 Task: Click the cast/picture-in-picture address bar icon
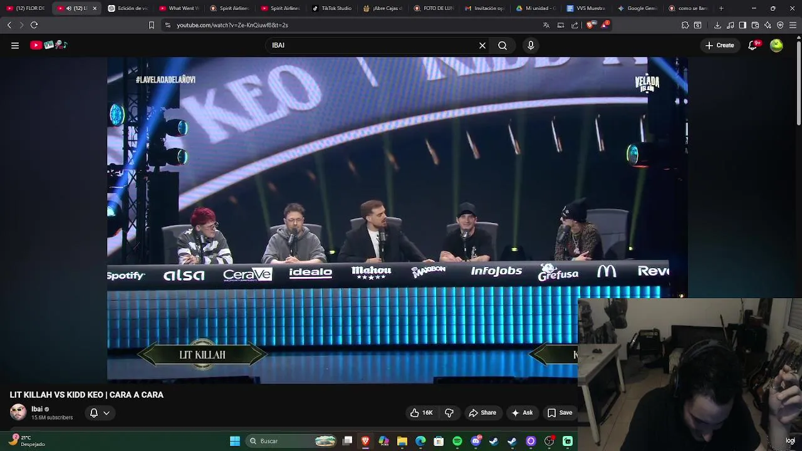point(561,25)
